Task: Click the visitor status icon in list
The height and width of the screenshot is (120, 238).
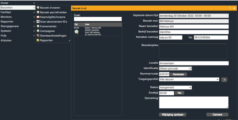Action: coord(77,32)
